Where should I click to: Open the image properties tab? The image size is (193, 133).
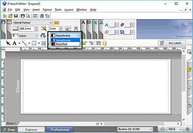(95, 22)
